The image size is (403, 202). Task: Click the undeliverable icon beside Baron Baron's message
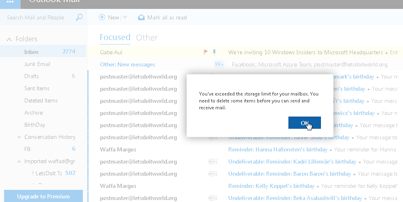coord(212,174)
